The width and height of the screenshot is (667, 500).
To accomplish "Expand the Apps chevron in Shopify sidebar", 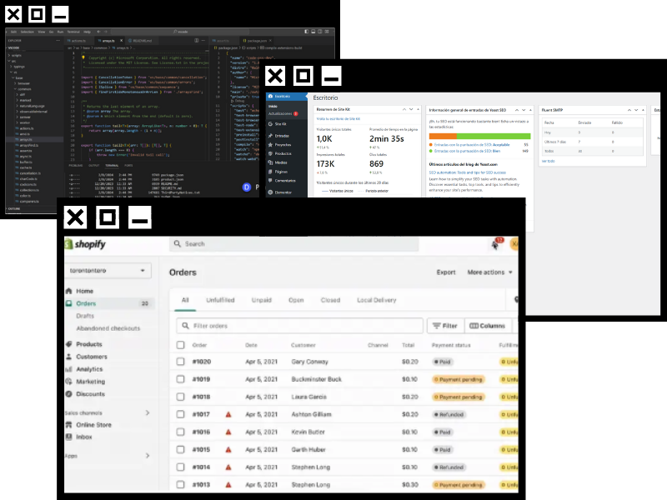I will pyautogui.click(x=148, y=456).
